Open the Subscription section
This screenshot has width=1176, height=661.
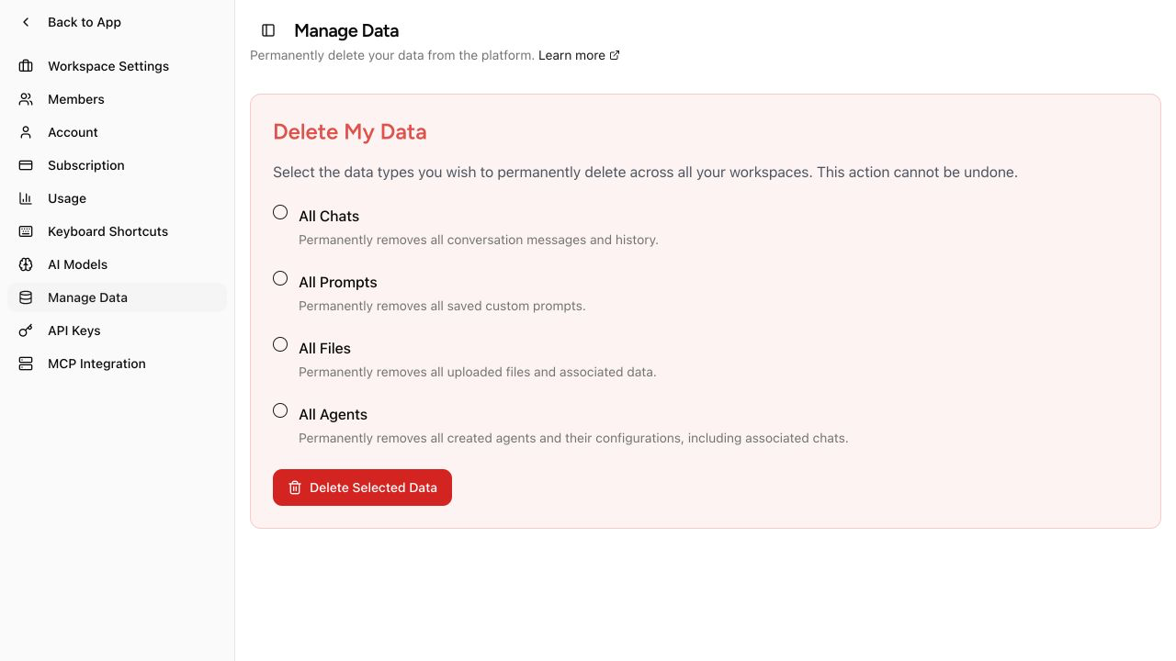pyautogui.click(x=117, y=165)
